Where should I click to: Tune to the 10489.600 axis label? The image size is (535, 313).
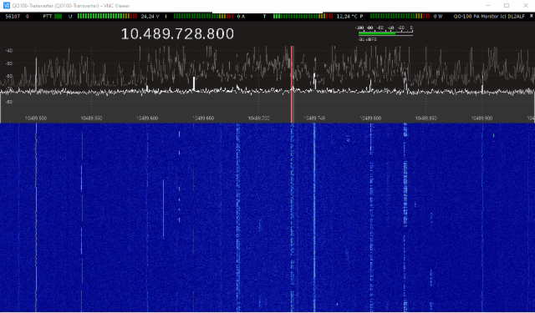pyautogui.click(x=147, y=119)
